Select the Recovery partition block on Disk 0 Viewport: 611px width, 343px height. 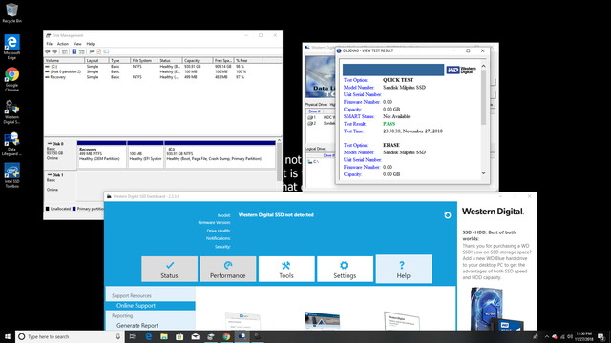102,154
